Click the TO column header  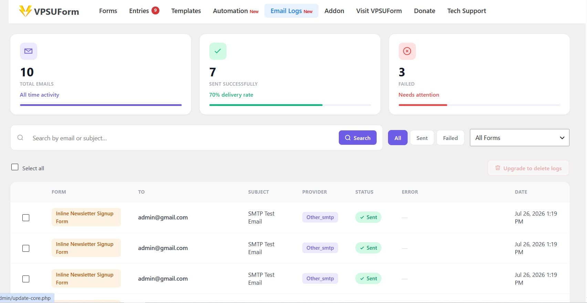[141, 192]
